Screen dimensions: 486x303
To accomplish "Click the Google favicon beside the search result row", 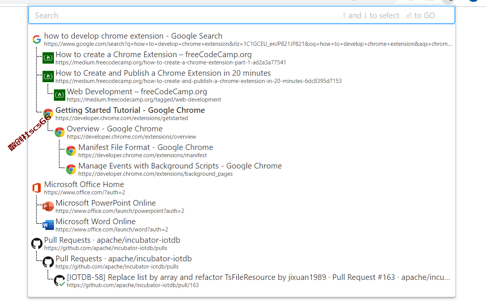I will coord(37,39).
